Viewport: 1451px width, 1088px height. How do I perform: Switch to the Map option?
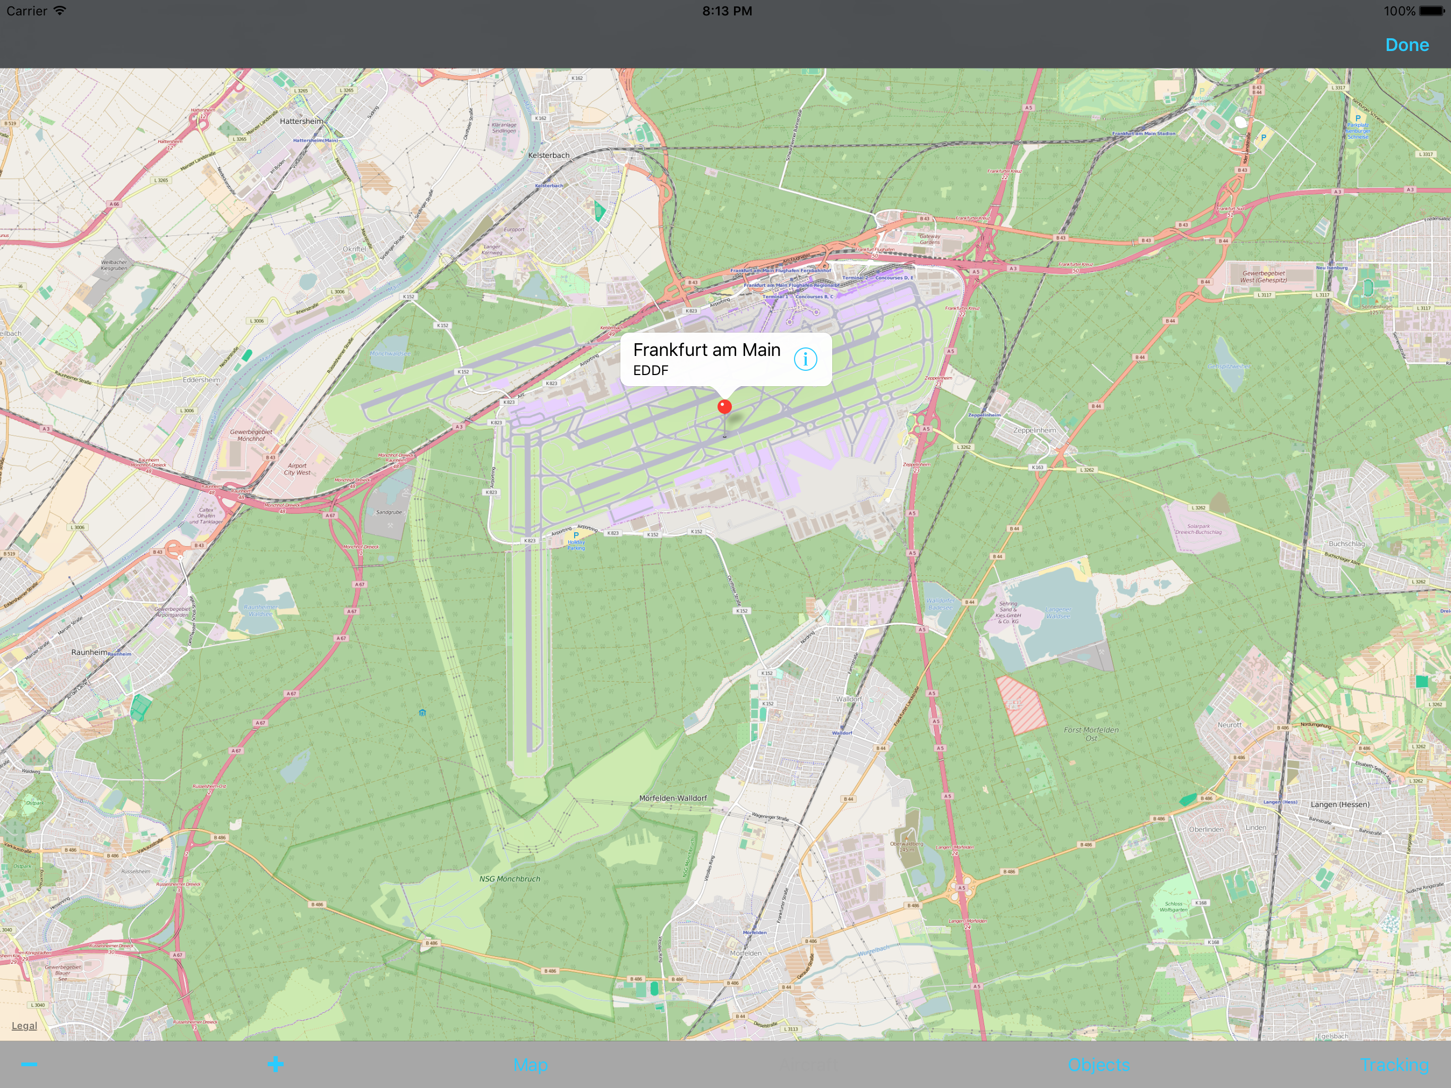click(x=530, y=1065)
